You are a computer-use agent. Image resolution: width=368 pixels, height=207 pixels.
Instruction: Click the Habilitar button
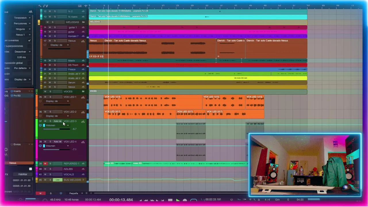pyautogui.click(x=23, y=174)
